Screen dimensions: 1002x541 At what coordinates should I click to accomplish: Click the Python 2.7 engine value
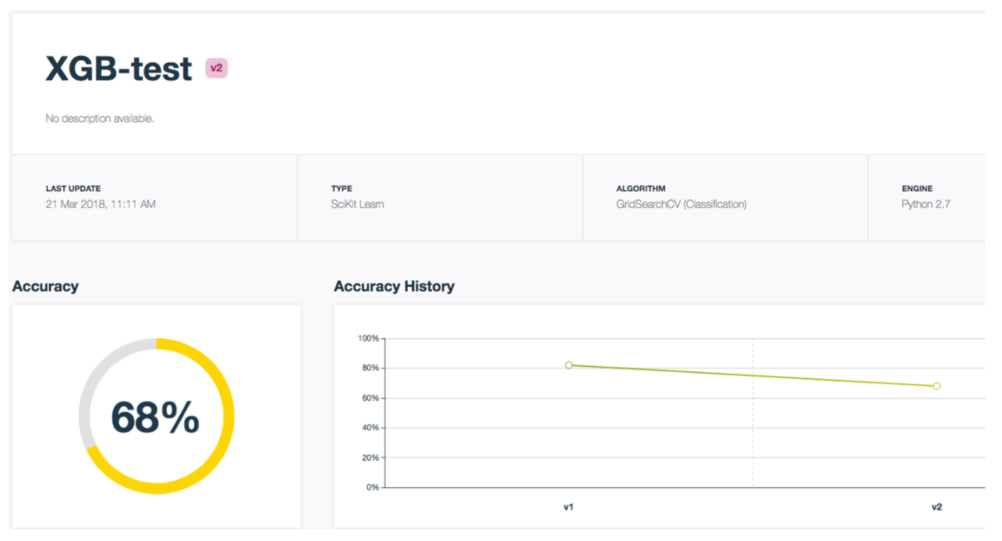tap(926, 204)
